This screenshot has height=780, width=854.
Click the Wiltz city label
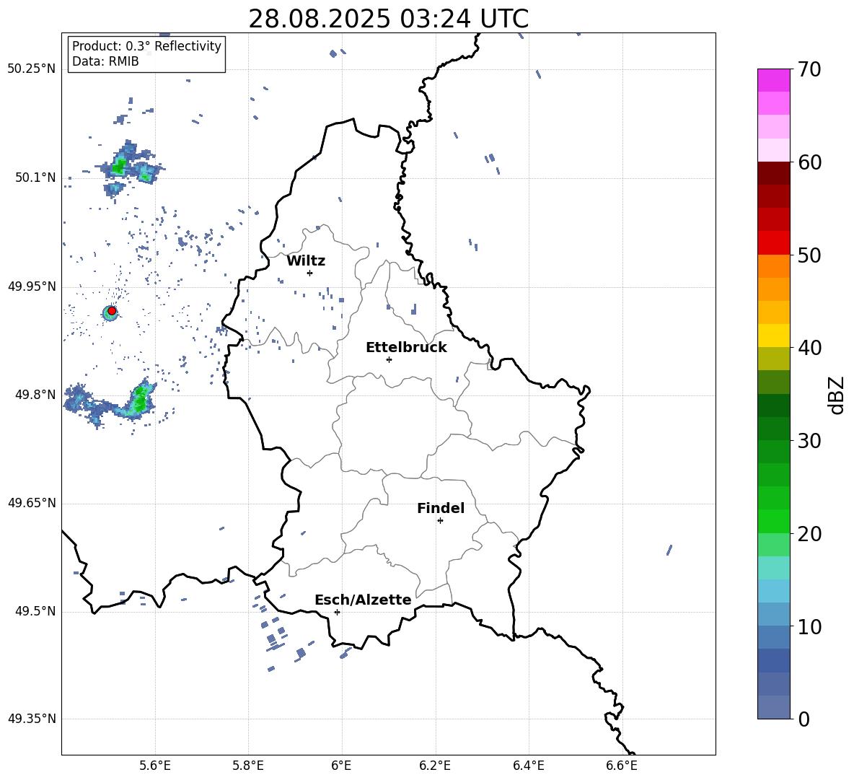click(x=306, y=261)
